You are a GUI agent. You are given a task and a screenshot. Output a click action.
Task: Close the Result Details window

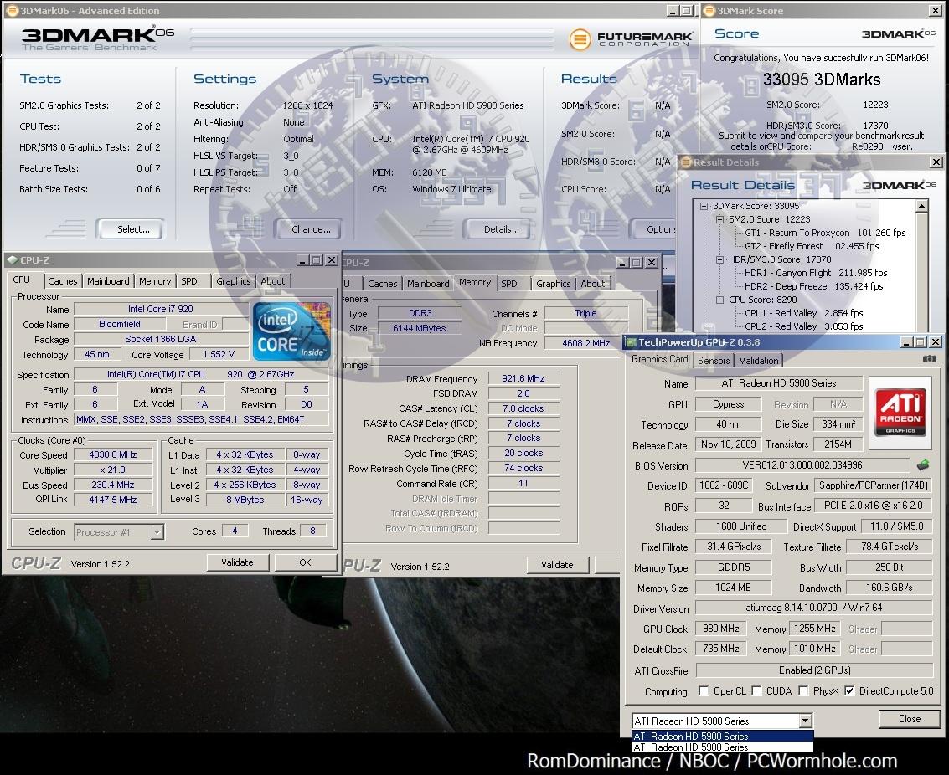[936, 162]
